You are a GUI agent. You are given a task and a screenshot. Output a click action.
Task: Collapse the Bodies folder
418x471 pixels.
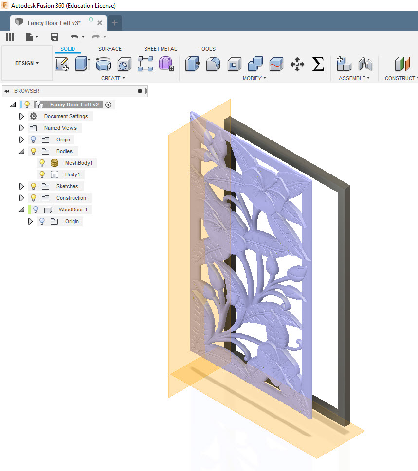[x=21, y=151]
